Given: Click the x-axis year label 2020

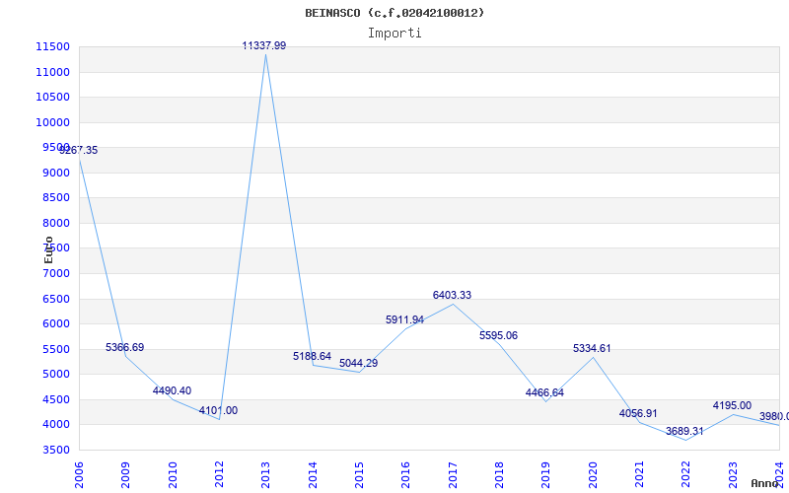Looking at the screenshot, I should pos(593,475).
